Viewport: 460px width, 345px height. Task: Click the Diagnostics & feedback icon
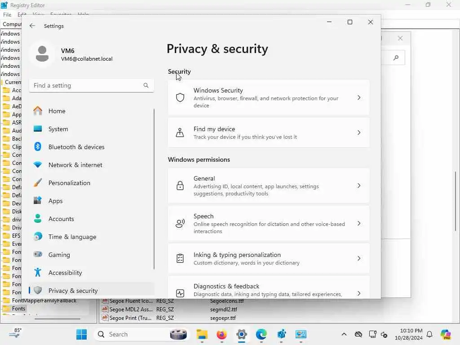tap(180, 293)
